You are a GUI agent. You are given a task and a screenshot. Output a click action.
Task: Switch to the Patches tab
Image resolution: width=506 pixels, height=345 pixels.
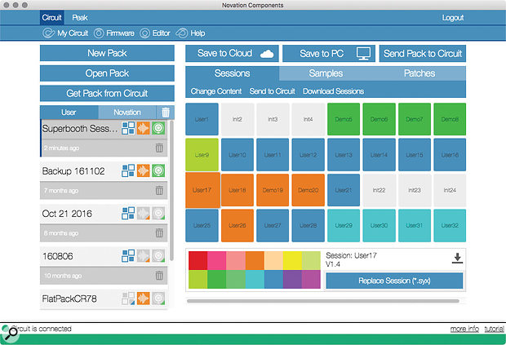[x=419, y=73]
